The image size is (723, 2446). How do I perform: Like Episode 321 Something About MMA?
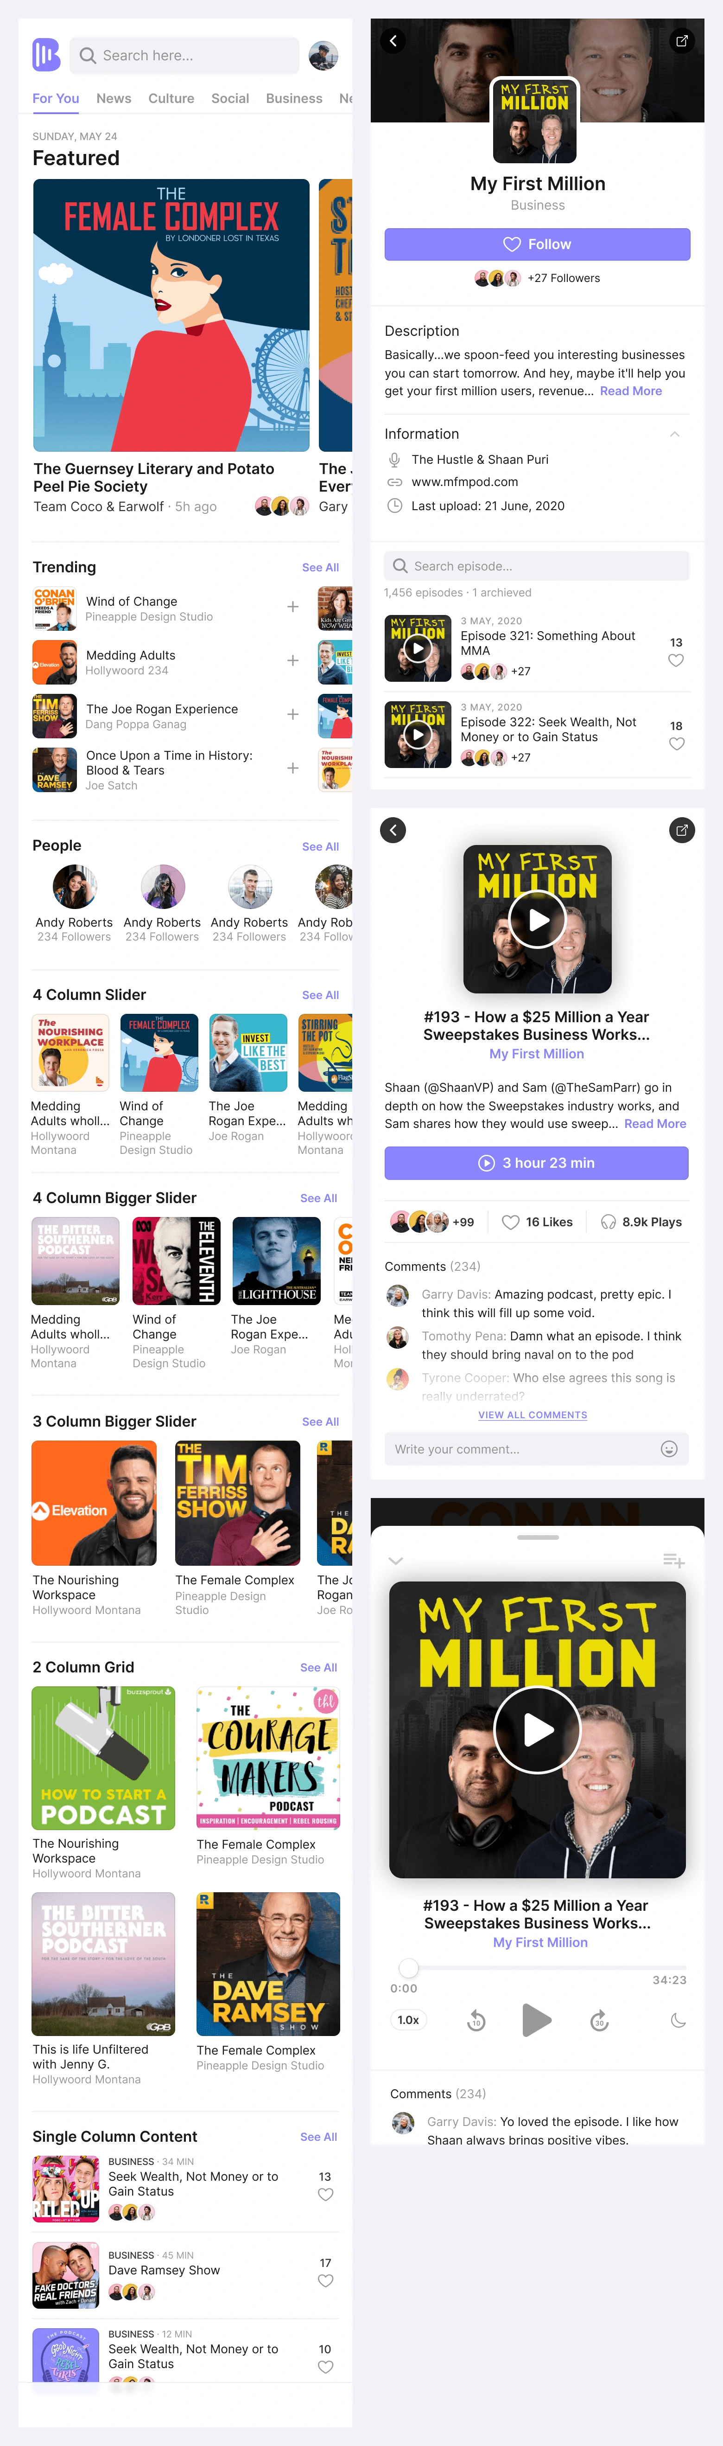(x=676, y=660)
